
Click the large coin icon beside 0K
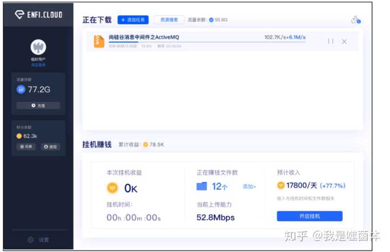pyautogui.click(x=112, y=188)
